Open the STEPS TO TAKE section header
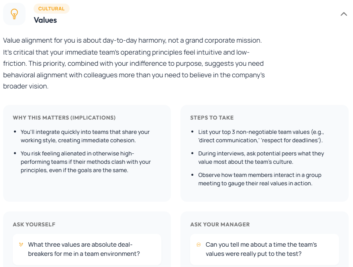The width and height of the screenshot is (353, 267). [x=212, y=118]
